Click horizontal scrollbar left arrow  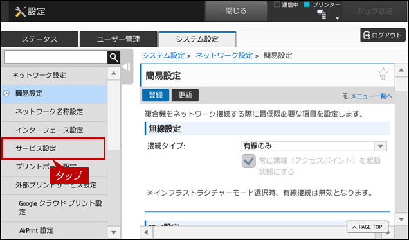[146, 232]
